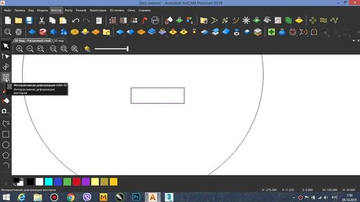
Task: Pick the red color swatch
Action: click(x=76, y=182)
